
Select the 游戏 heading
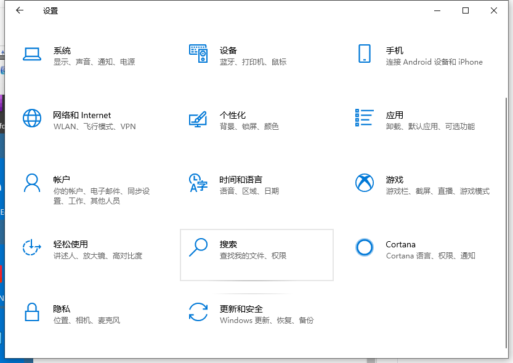(x=394, y=180)
